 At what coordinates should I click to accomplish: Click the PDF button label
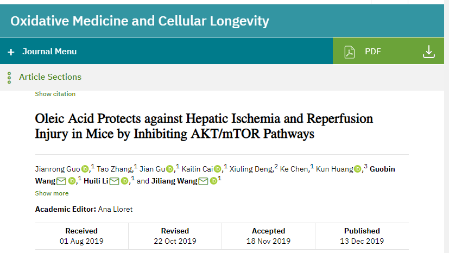(373, 52)
